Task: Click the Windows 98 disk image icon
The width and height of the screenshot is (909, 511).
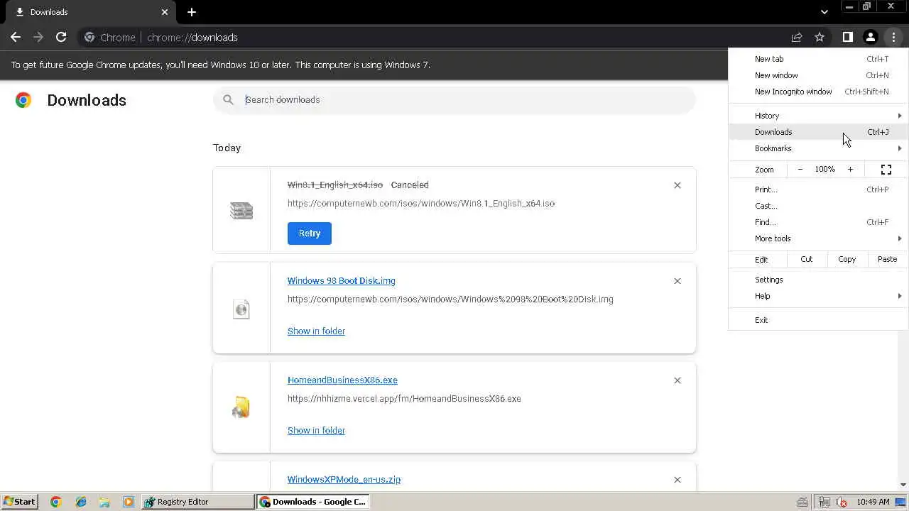Action: coord(241,309)
